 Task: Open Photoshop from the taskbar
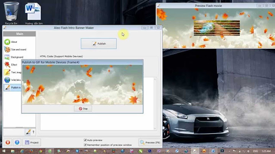coord(150,151)
